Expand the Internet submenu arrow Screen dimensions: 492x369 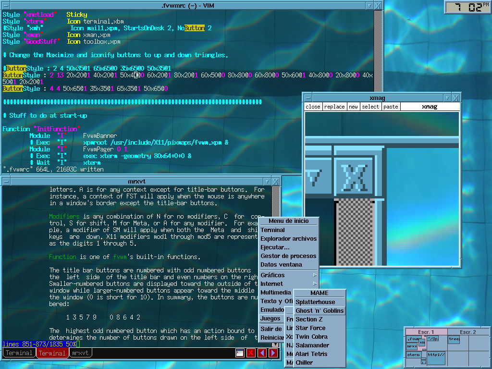(315, 284)
